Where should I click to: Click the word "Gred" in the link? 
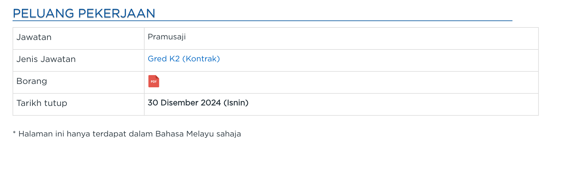(x=157, y=59)
